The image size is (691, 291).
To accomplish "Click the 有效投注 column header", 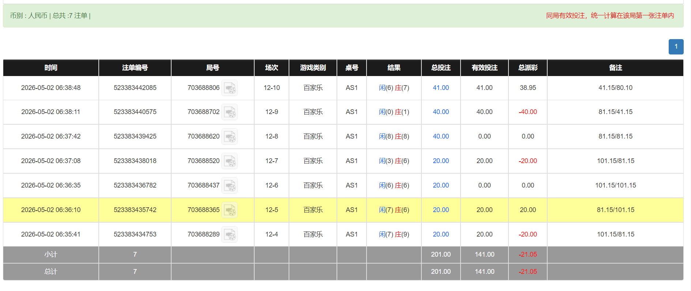I will (x=484, y=68).
